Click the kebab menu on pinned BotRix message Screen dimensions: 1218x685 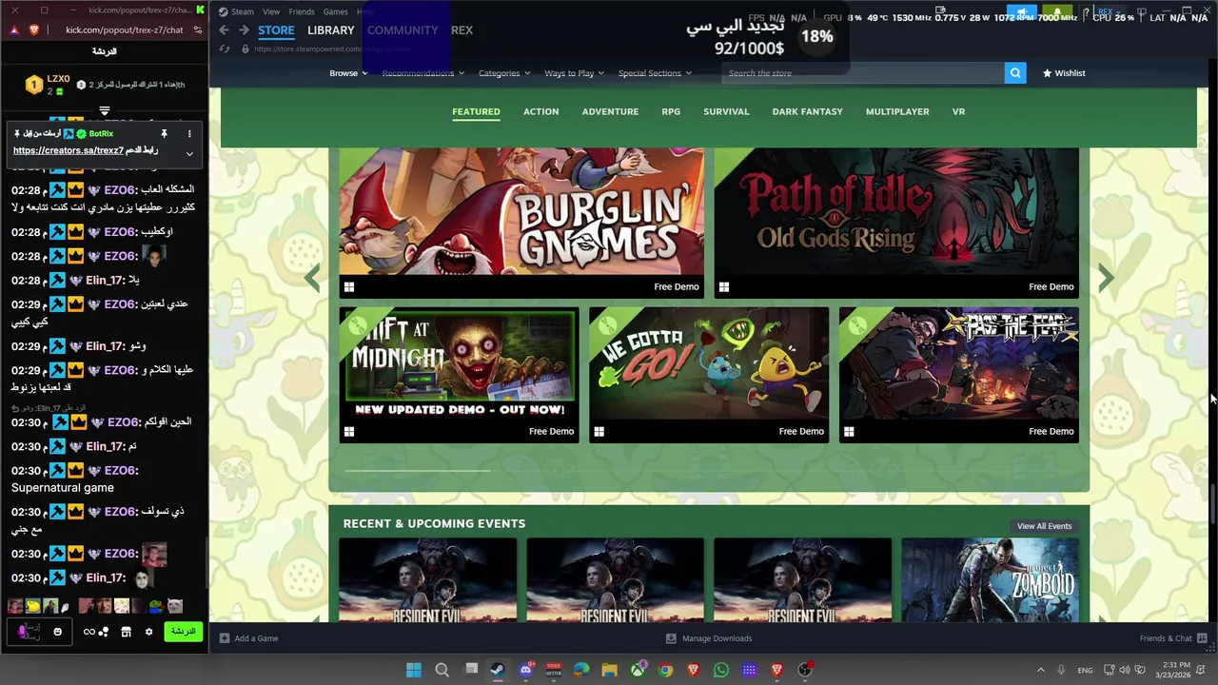[x=189, y=134]
